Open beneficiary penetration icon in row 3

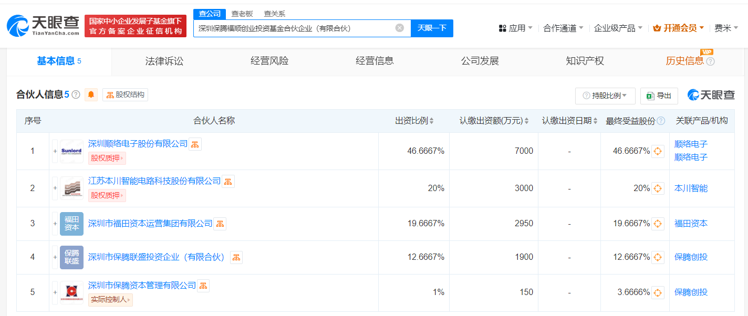click(658, 224)
